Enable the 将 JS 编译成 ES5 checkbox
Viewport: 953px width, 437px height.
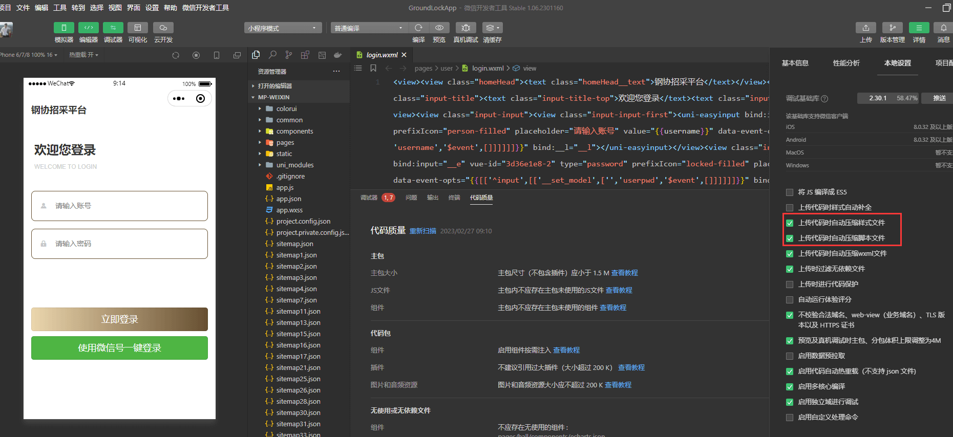(x=790, y=192)
